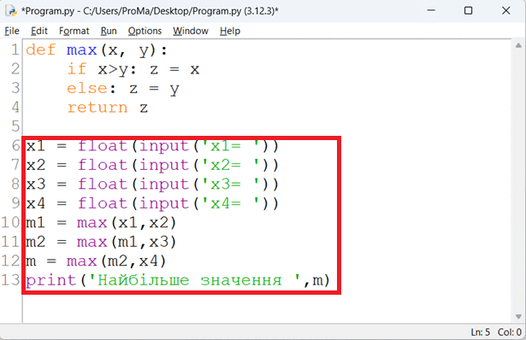Open the Options menu
Screen dimensions: 526x340
145,31
